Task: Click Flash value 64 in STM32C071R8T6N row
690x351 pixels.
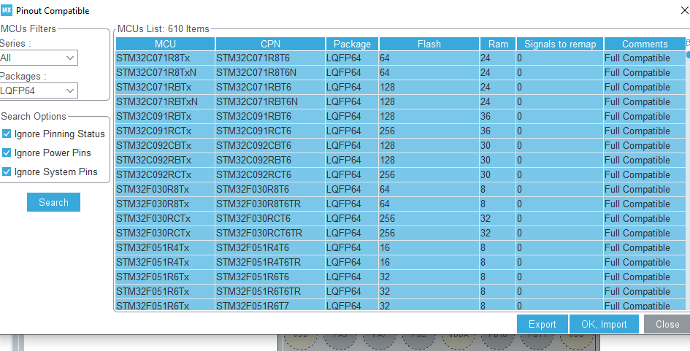Action: coord(429,72)
